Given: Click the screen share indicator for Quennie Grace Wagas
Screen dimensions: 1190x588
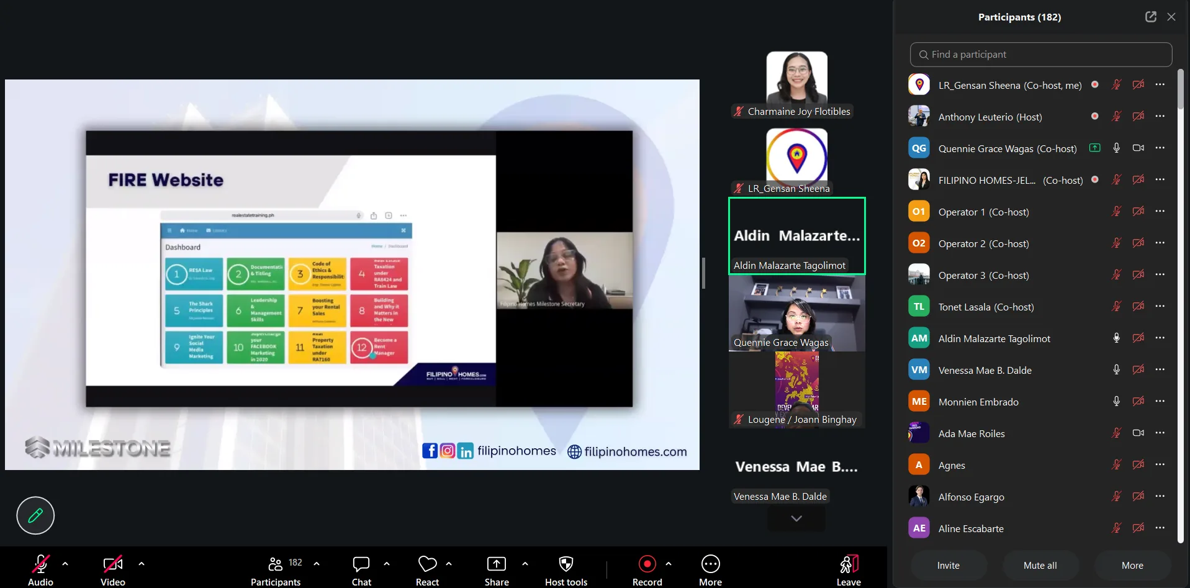Looking at the screenshot, I should (x=1095, y=148).
